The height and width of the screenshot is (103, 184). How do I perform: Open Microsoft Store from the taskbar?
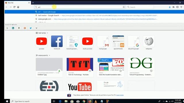coord(72,101)
